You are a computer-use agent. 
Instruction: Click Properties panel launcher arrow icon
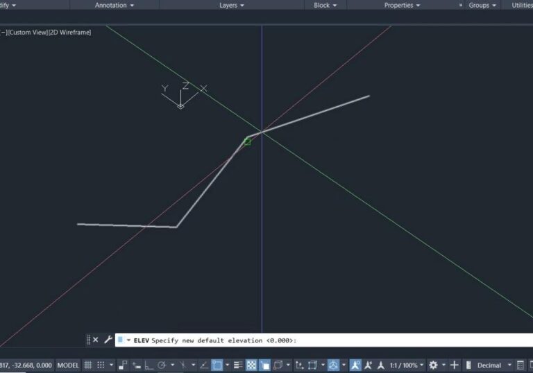click(461, 5)
